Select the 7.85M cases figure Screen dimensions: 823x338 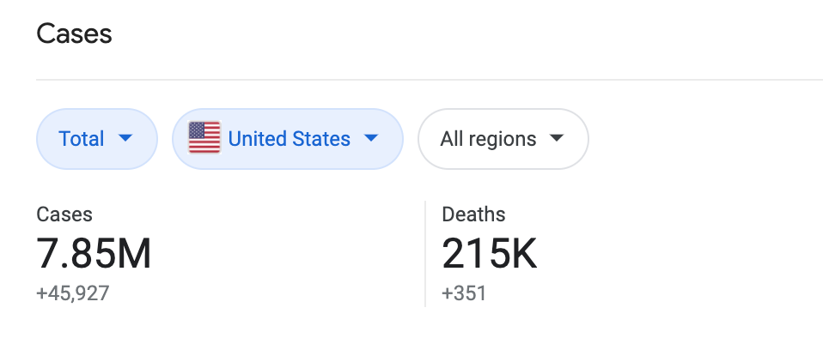(94, 254)
